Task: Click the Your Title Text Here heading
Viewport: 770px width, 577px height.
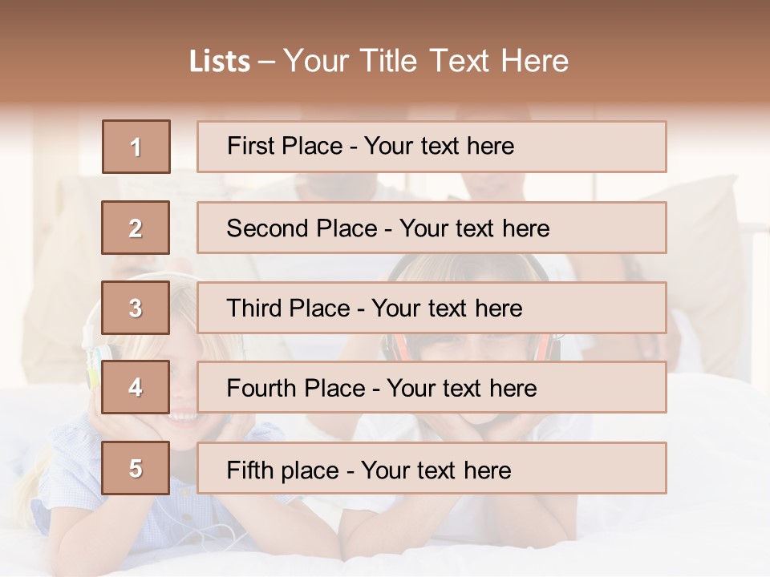Action: [x=425, y=62]
